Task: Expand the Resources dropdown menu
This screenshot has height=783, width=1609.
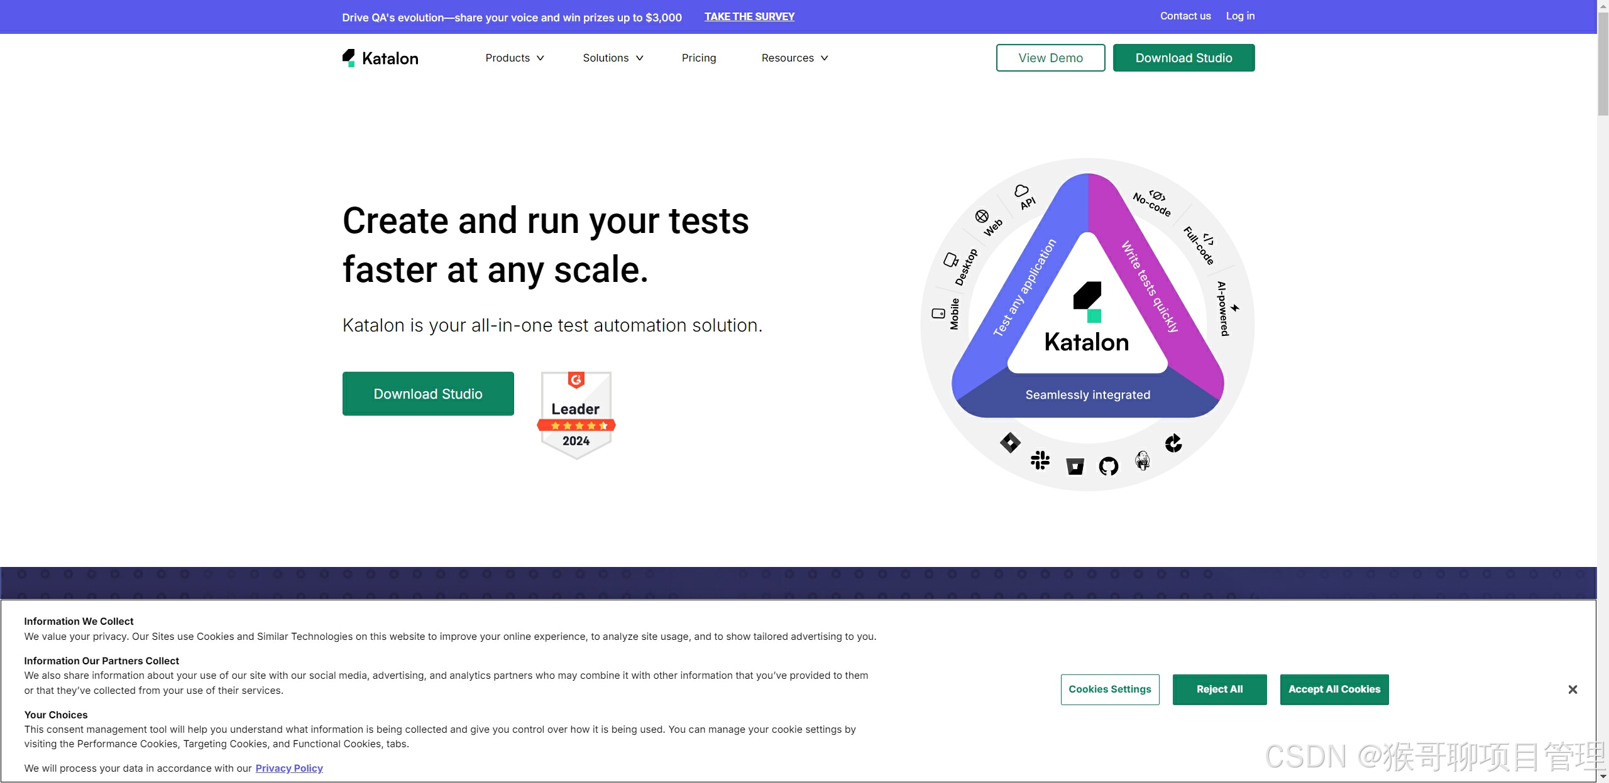Action: (x=794, y=58)
